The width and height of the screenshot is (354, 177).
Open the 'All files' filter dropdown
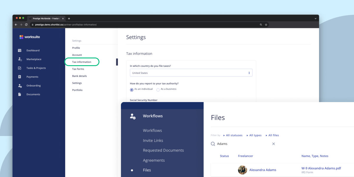coord(272,135)
